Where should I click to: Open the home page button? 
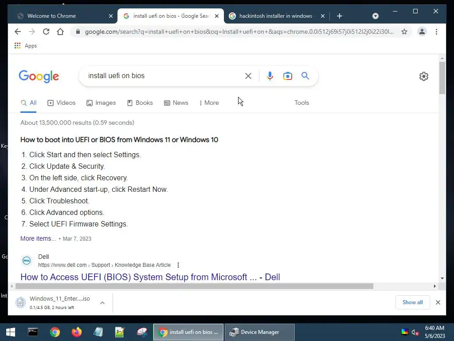[x=60, y=32]
